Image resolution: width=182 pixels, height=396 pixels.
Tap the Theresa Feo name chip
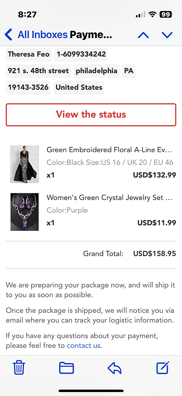coord(29,54)
